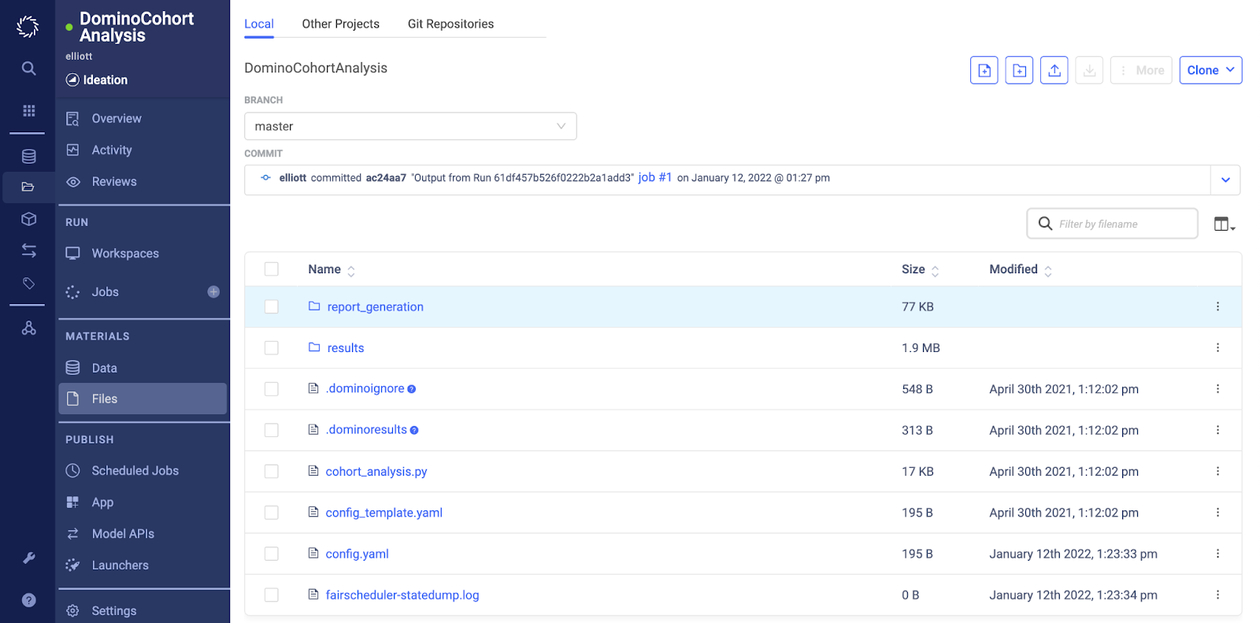The height and width of the screenshot is (623, 1260).
Task: Check the config.yaml row checkbox
Action: click(x=272, y=554)
